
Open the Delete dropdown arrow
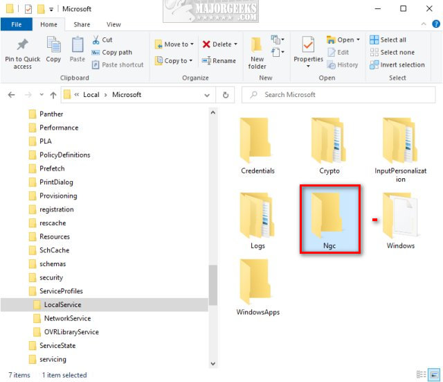(x=235, y=44)
